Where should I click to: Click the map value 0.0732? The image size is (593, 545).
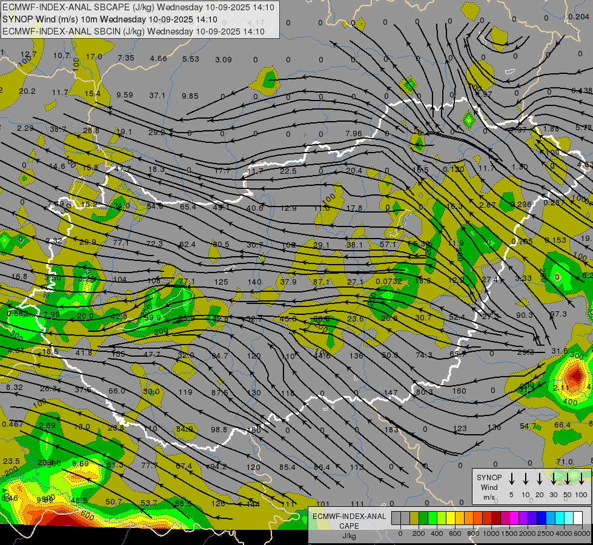(x=389, y=282)
